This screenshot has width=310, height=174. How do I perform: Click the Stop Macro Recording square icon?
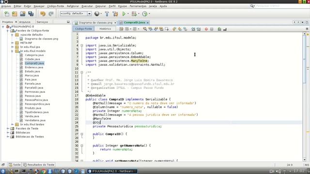pyautogui.click(x=212, y=29)
